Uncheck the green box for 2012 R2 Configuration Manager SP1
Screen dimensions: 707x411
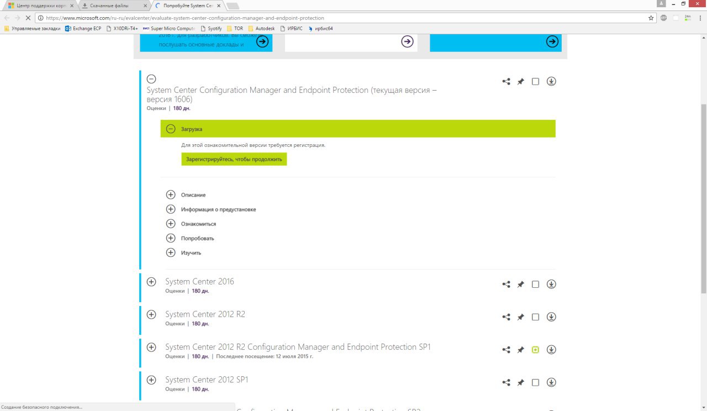(x=535, y=350)
